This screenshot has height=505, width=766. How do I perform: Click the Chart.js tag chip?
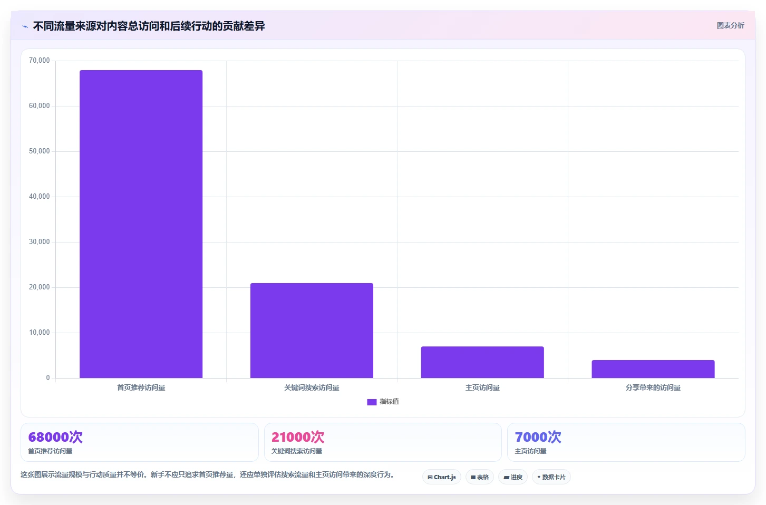click(442, 477)
